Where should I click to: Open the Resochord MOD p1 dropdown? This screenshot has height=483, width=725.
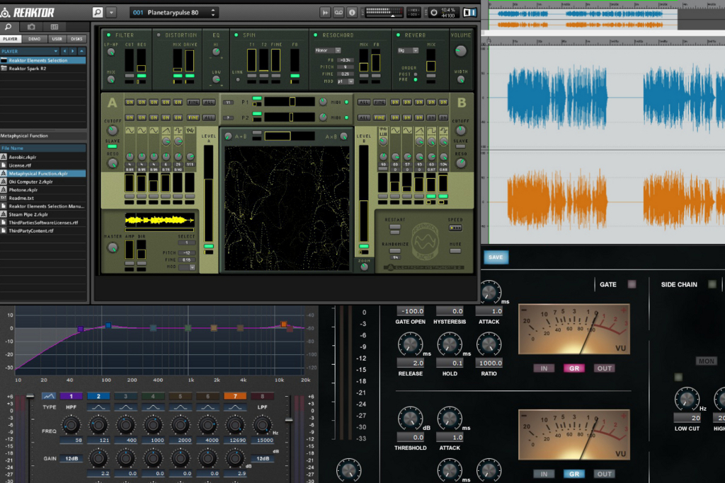coord(345,81)
